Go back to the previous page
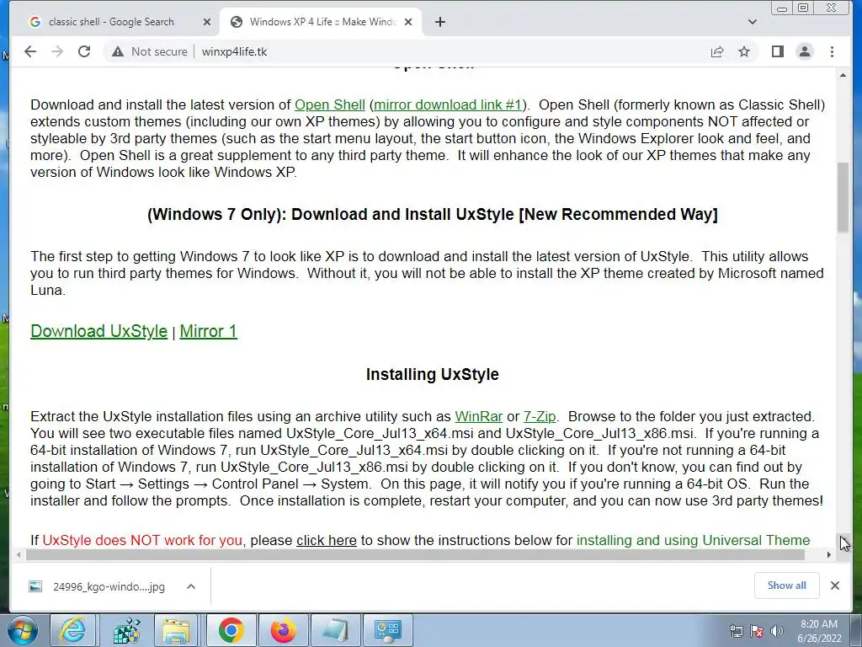Screen dimensions: 862x647 (x=30, y=51)
